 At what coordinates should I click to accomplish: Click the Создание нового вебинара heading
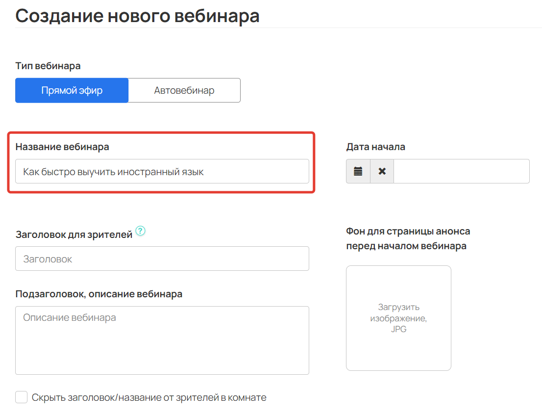137,16
